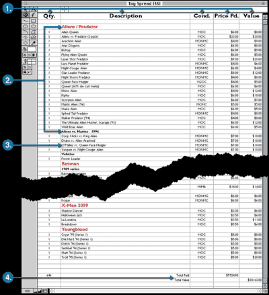This screenshot has height=295, width=269.
Task: Select the Troll '95 (Series I) cell
Action: pyautogui.click(x=126, y=257)
